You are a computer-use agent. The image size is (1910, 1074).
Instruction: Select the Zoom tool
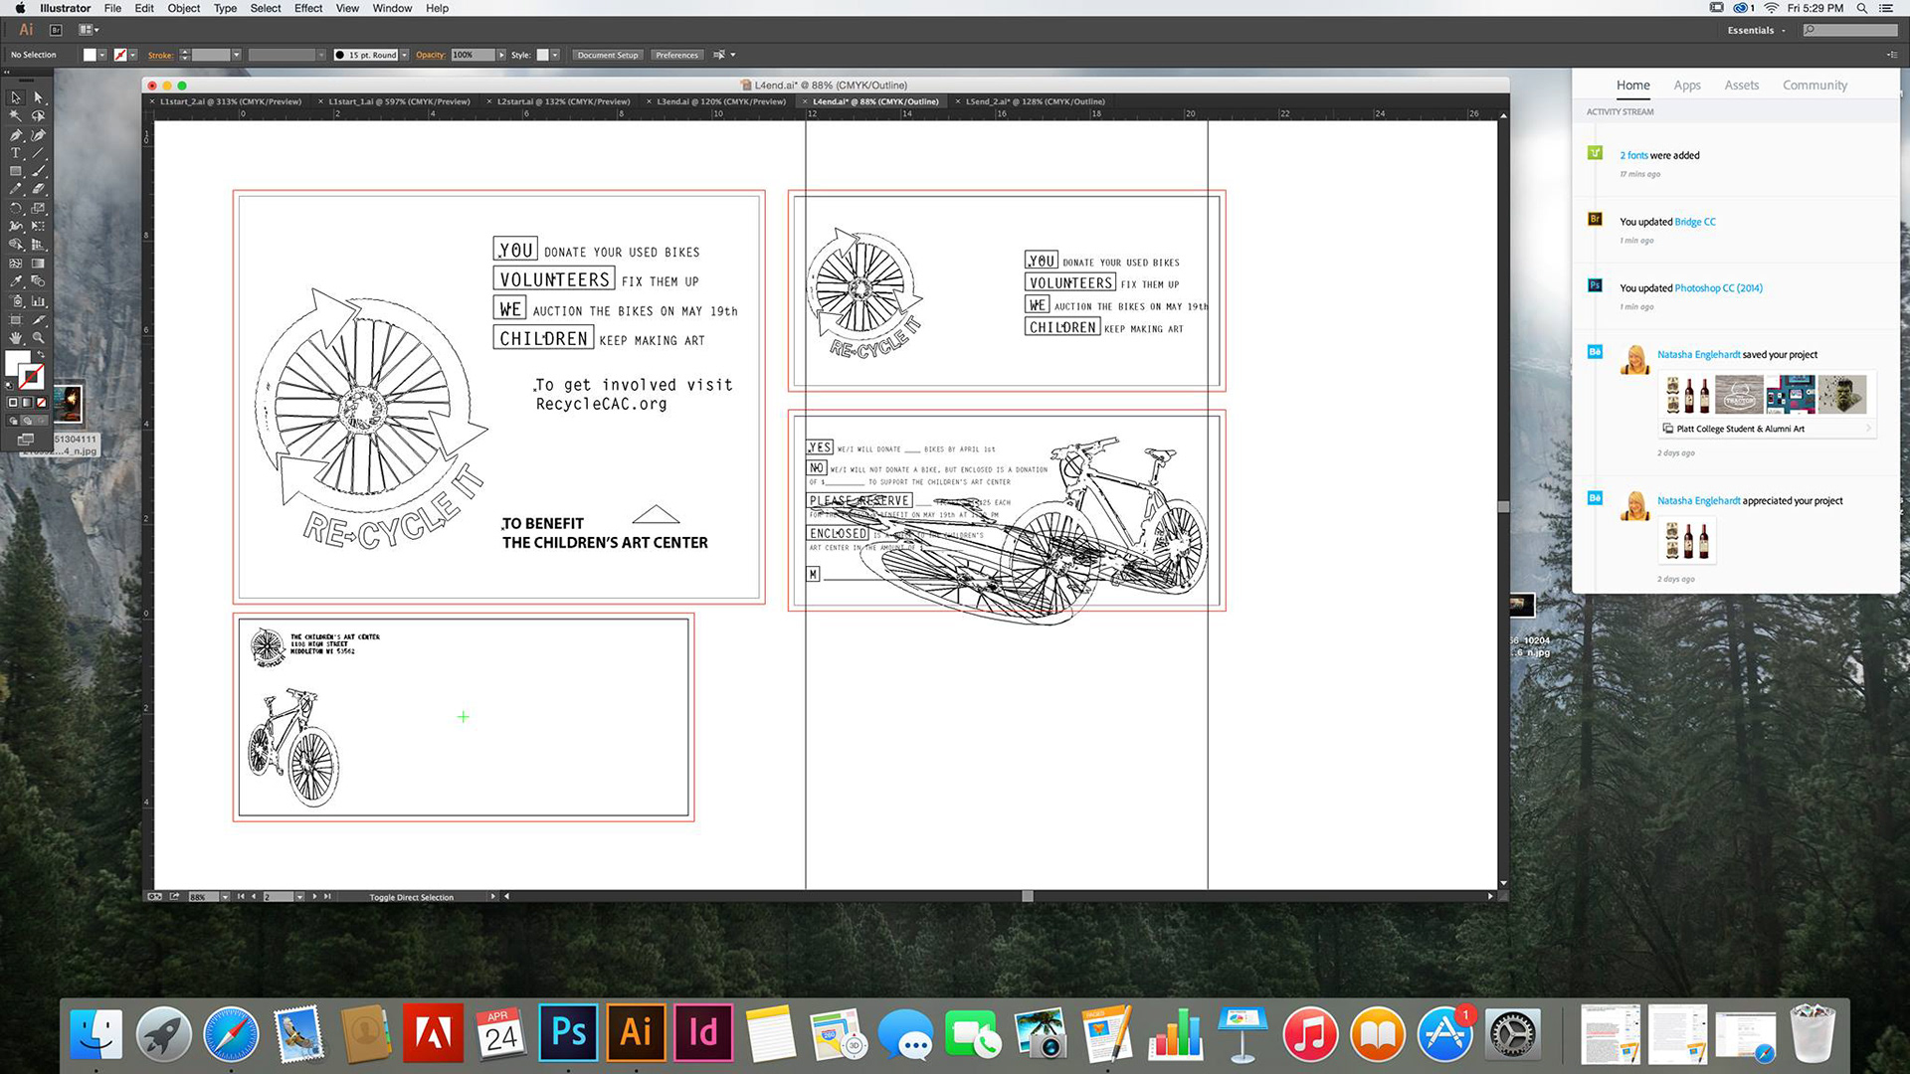click(x=39, y=338)
